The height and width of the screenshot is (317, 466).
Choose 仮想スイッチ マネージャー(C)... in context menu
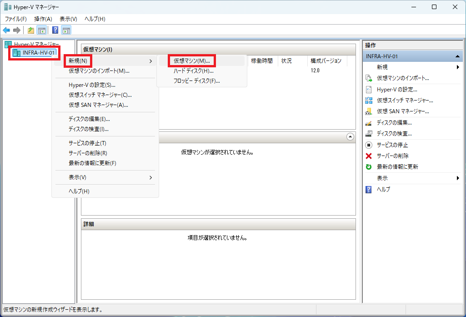[105, 95]
